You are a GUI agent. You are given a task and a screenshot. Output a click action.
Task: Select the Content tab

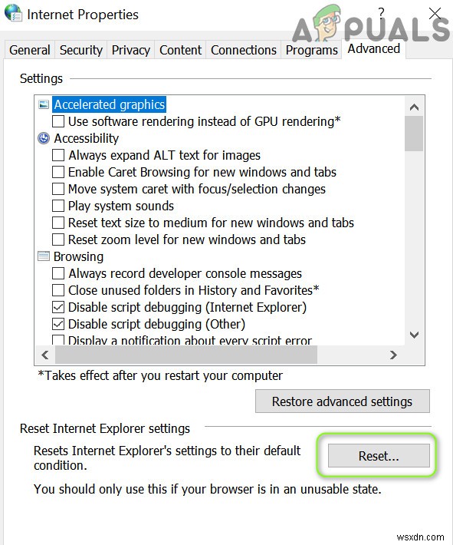point(180,50)
